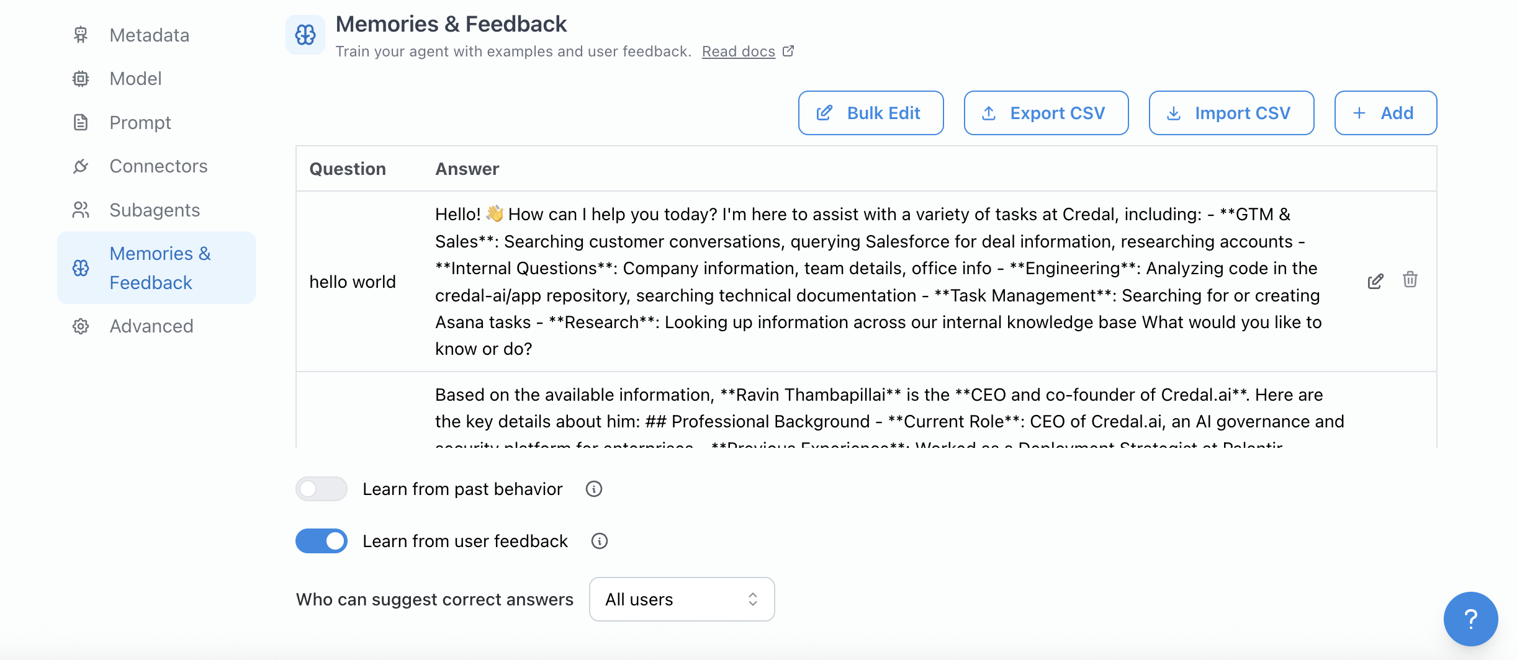This screenshot has width=1517, height=660.
Task: Select the Metadata sidebar icon
Action: 81,35
